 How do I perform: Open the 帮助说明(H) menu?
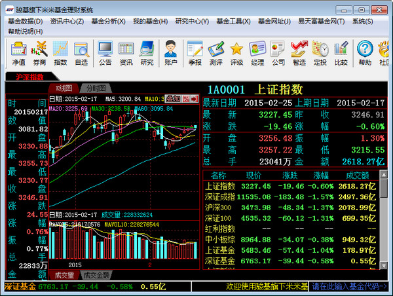point(26,31)
